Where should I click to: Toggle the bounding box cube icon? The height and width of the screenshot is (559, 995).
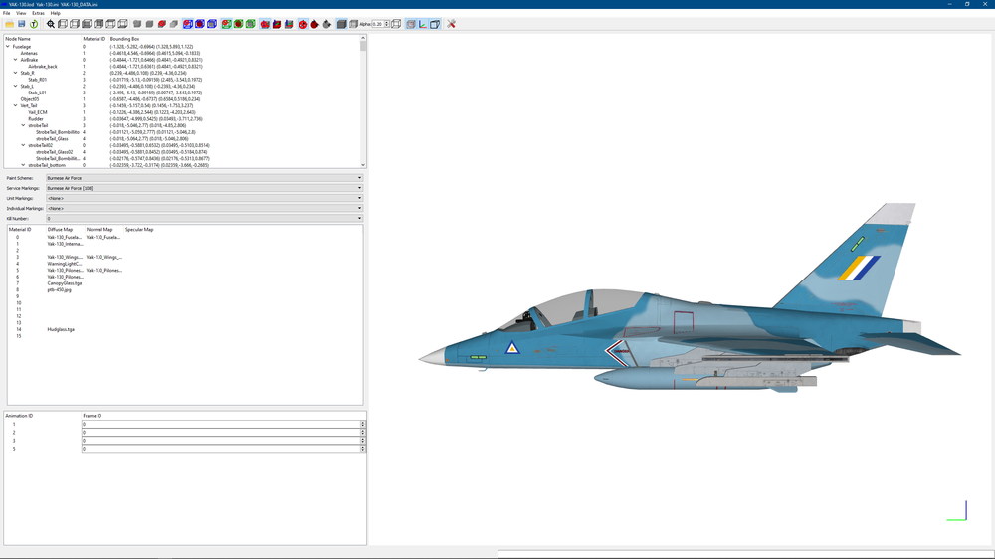point(435,24)
